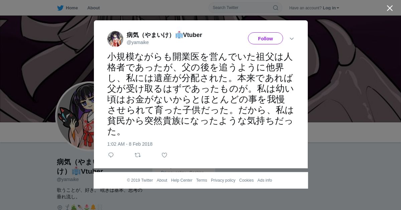Open the About tab in the top bar
This screenshot has height=210, width=401.
click(94, 8)
